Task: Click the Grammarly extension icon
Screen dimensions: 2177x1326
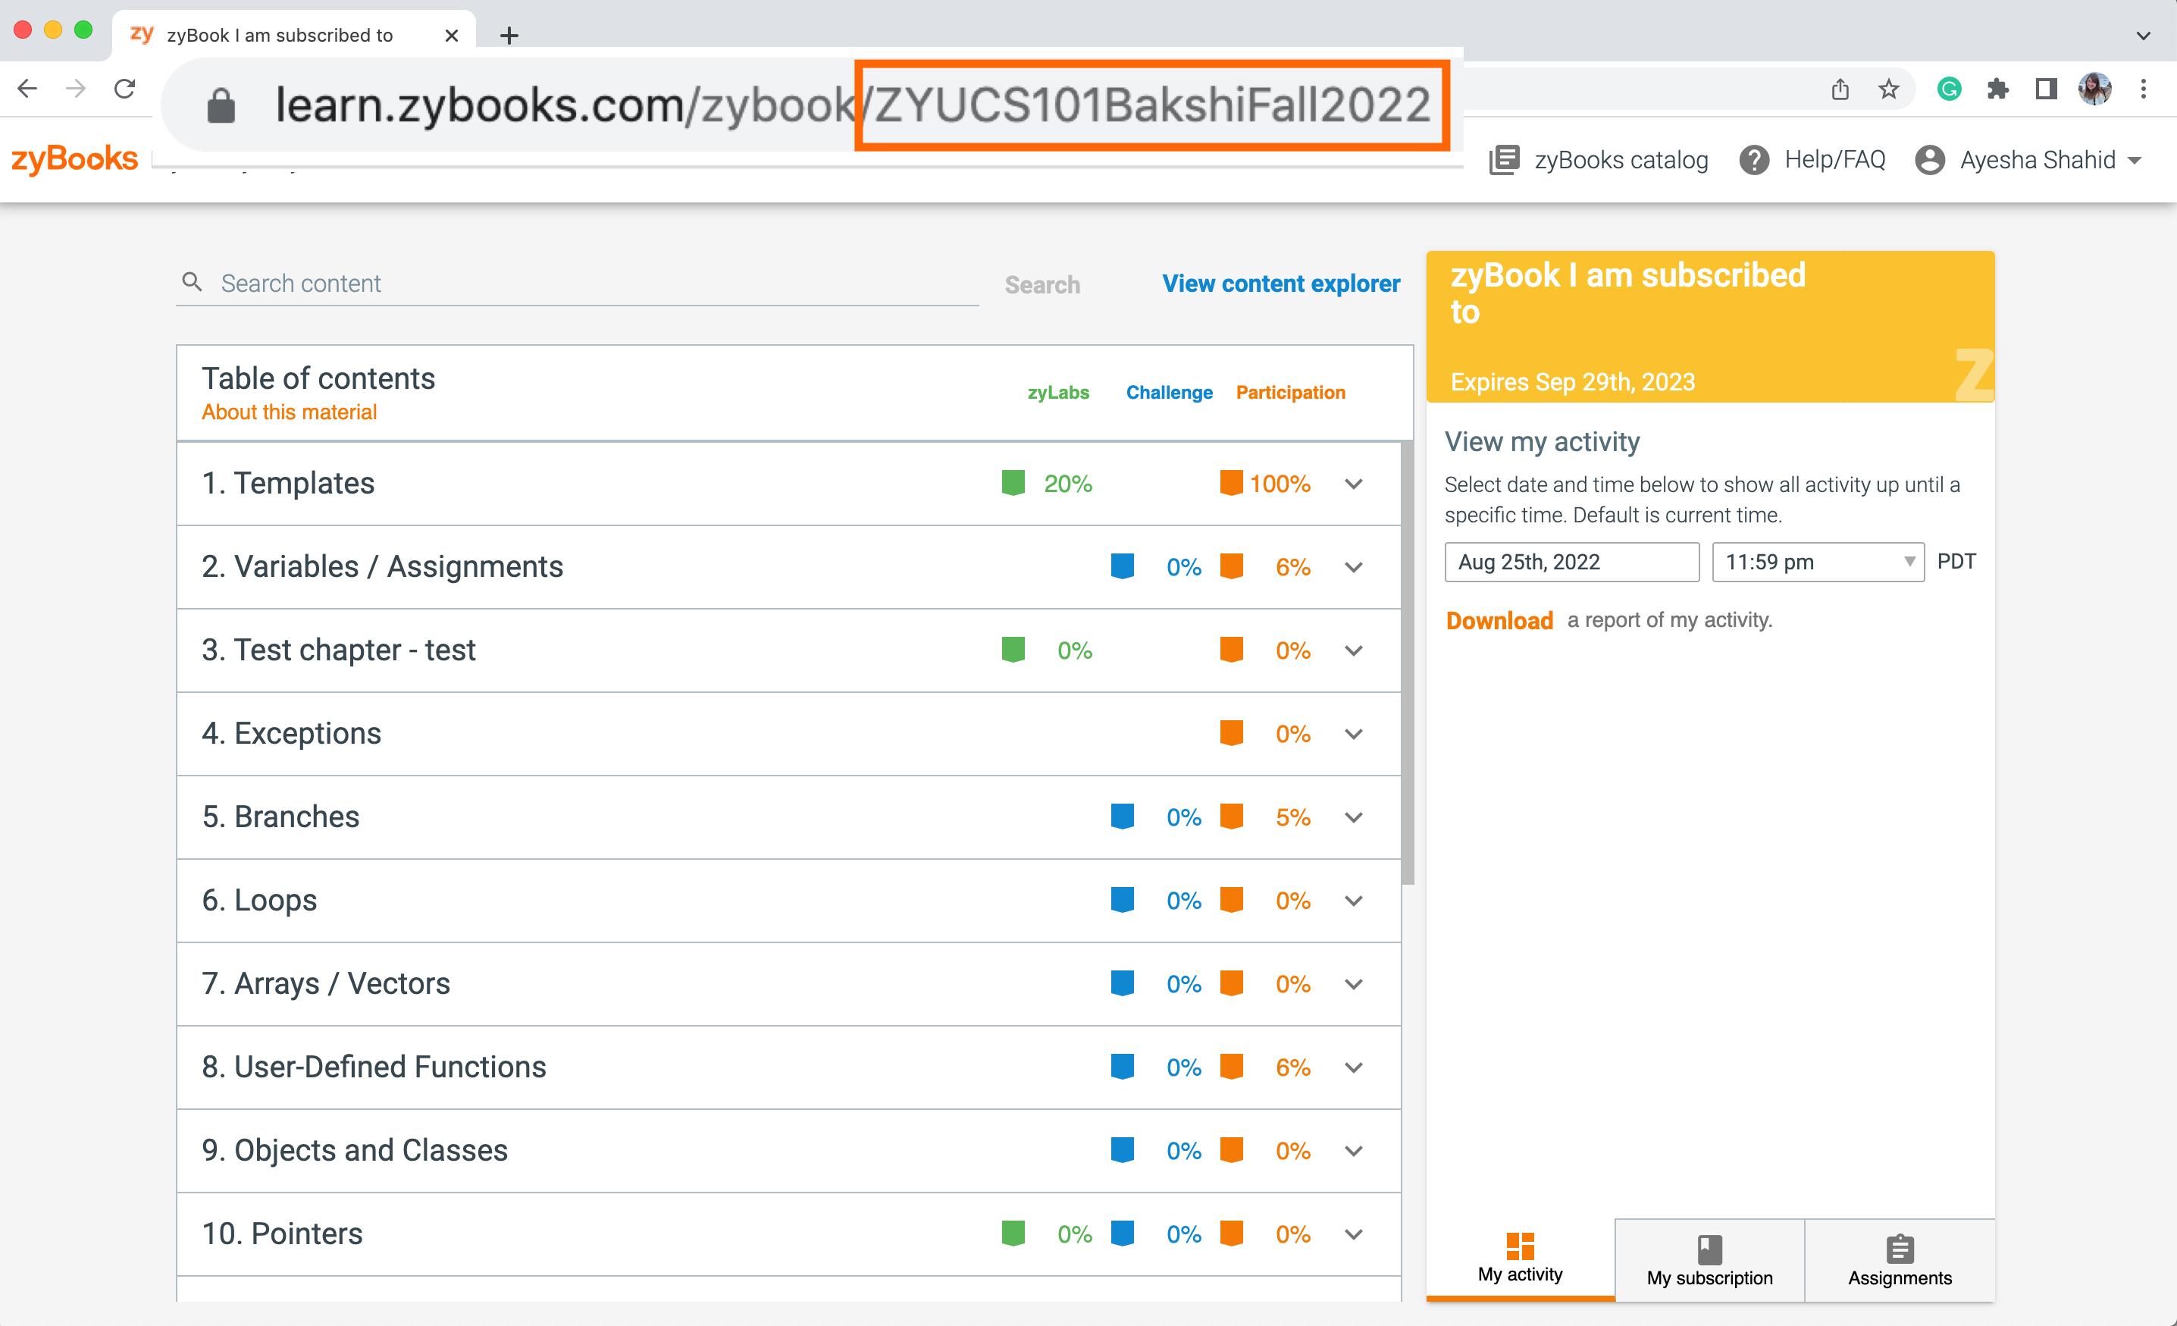Action: pyautogui.click(x=1949, y=89)
